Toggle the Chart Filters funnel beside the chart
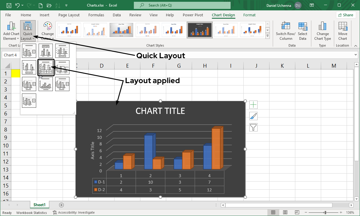The height and width of the screenshot is (216, 360). tap(253, 127)
